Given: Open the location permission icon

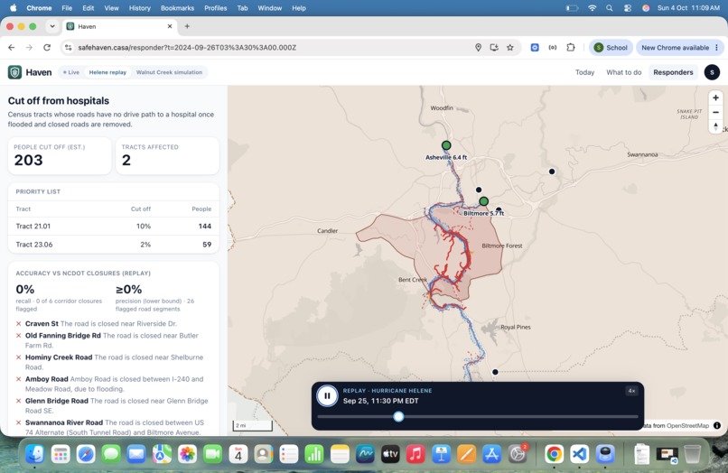Looking at the screenshot, I should [x=478, y=47].
